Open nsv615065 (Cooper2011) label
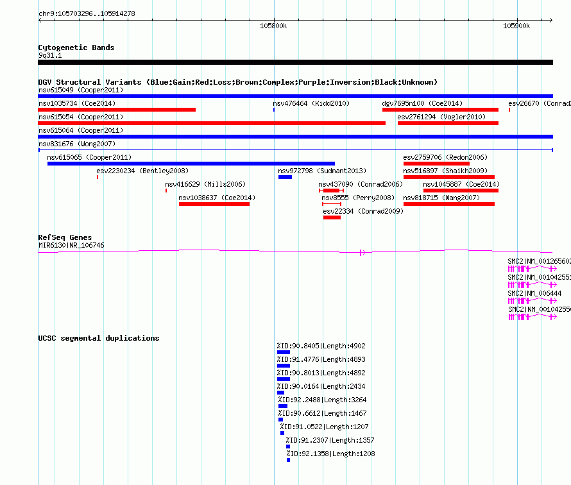571x485 pixels. (89, 157)
